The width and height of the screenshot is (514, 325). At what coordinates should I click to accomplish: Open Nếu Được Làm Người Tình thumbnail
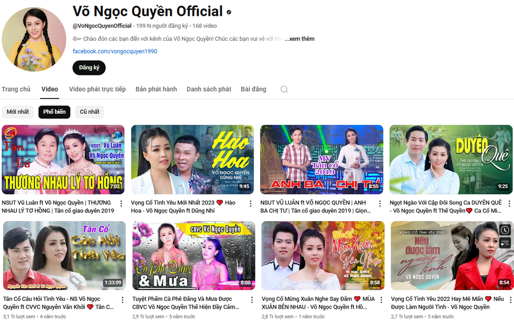[452, 256]
